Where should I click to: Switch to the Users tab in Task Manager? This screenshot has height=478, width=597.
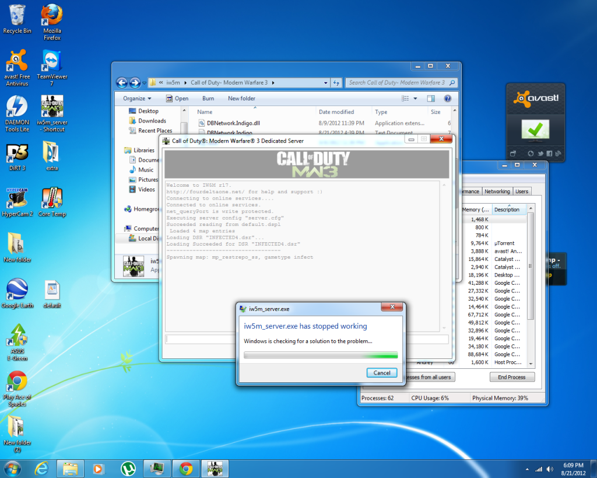[x=522, y=191]
